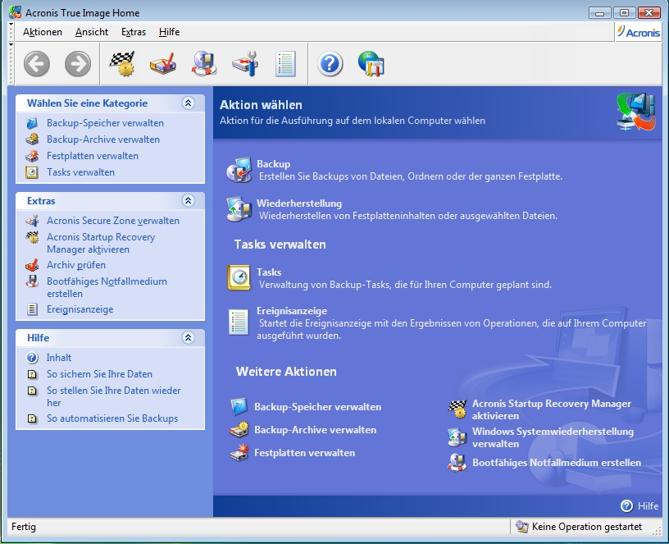Click the Backup heading in main pane
Image resolution: width=669 pixels, height=544 pixels.
point(274,164)
